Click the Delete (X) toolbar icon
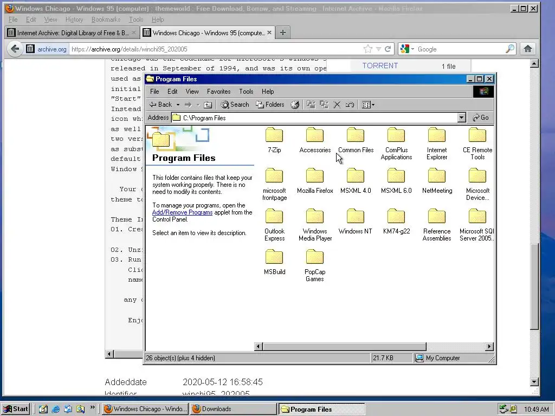555x416 pixels. pos(337,105)
